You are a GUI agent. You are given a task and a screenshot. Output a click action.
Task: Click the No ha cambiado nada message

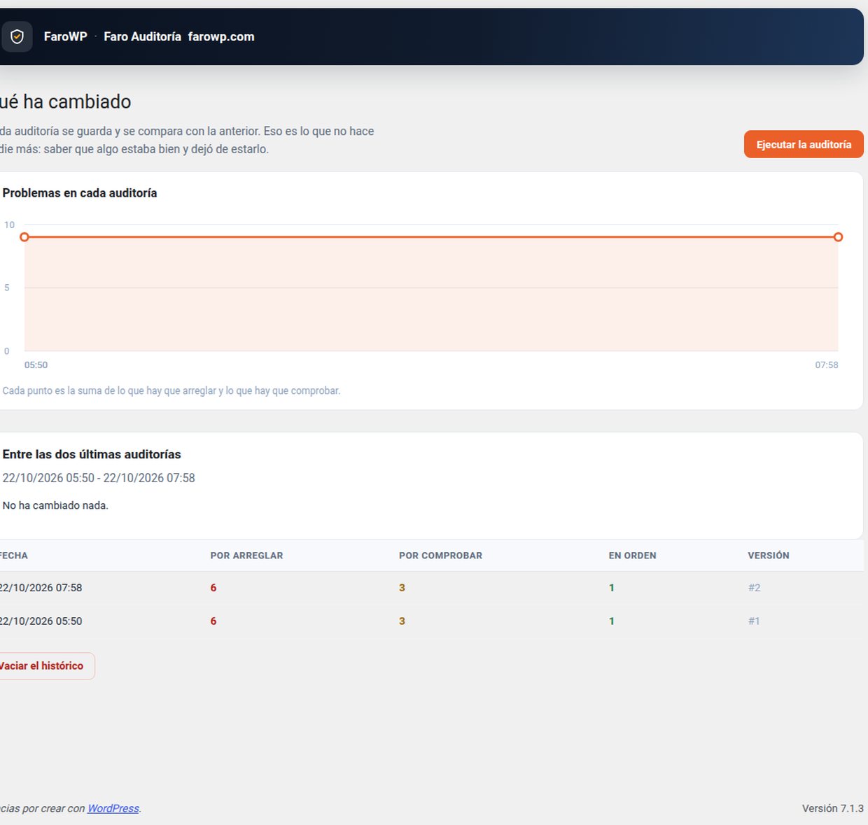[x=55, y=505]
